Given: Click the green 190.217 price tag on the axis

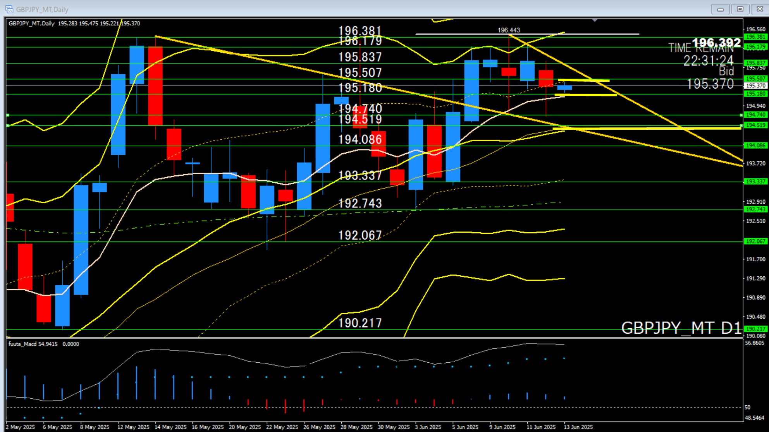Looking at the screenshot, I should point(755,329).
